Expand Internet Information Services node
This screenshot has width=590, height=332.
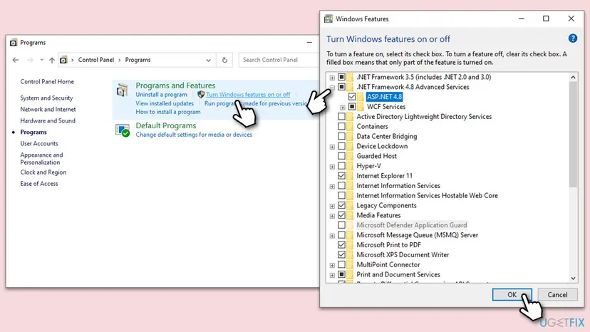coord(332,187)
